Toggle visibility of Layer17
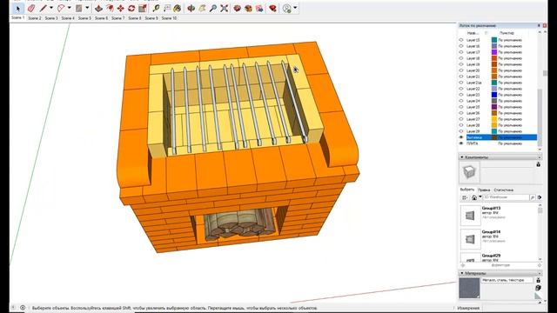Viewport: 557px width, 313px height. click(x=461, y=52)
